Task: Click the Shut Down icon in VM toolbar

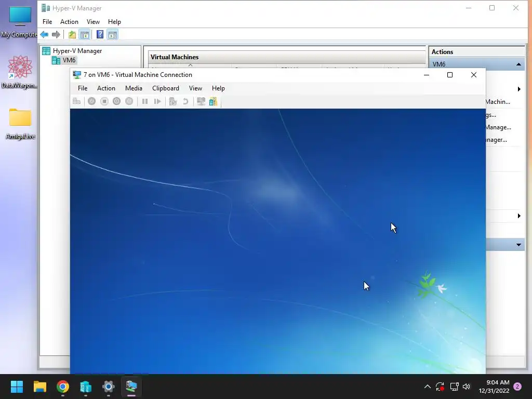Action: point(117,101)
